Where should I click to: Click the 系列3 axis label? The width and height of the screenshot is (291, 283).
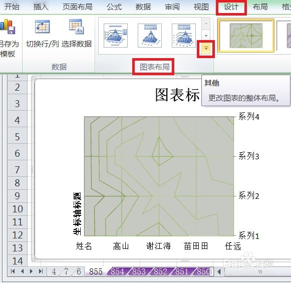pyautogui.click(x=249, y=156)
